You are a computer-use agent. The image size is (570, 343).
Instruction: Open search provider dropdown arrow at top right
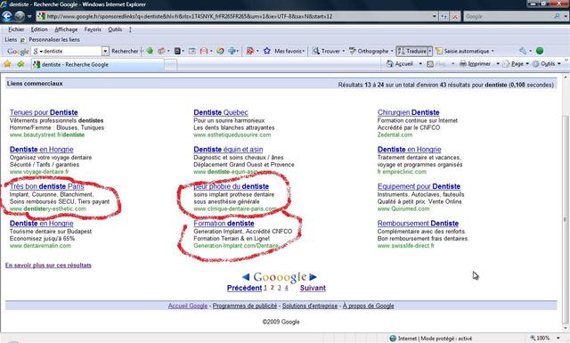(x=566, y=16)
